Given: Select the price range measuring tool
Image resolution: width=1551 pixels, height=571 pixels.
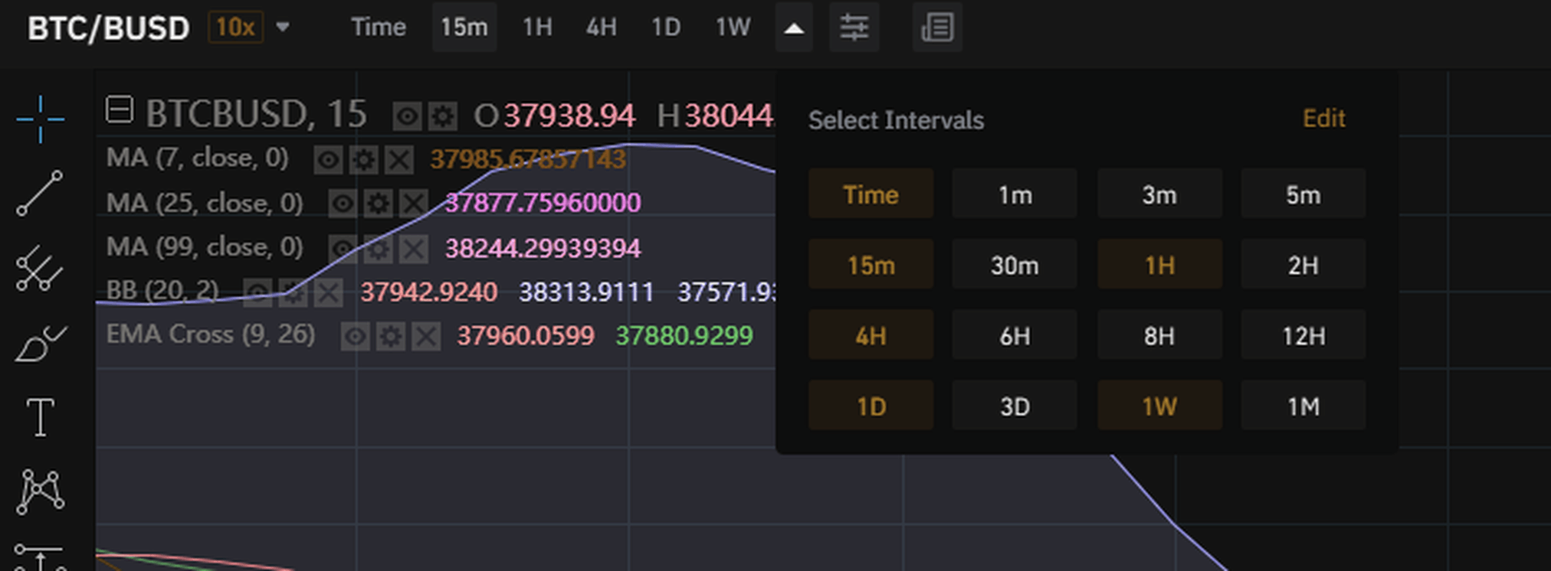Looking at the screenshot, I should 40,558.
